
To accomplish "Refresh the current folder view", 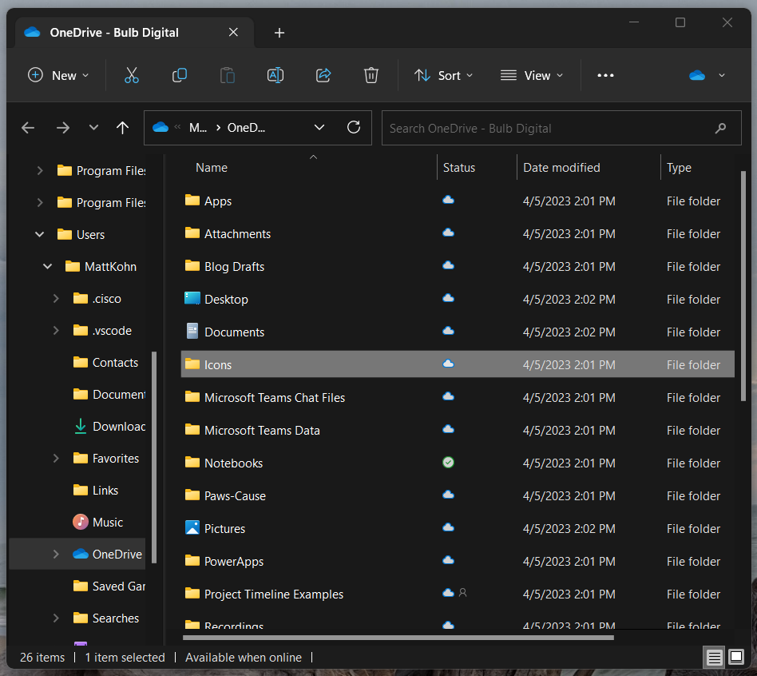I will click(354, 128).
